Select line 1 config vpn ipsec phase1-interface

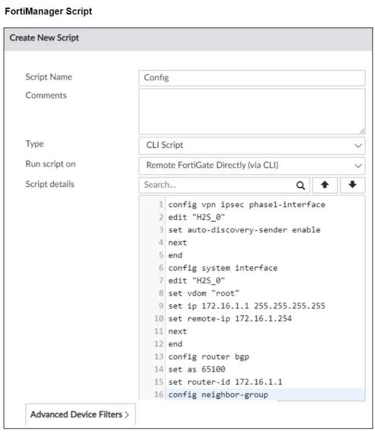click(x=246, y=204)
